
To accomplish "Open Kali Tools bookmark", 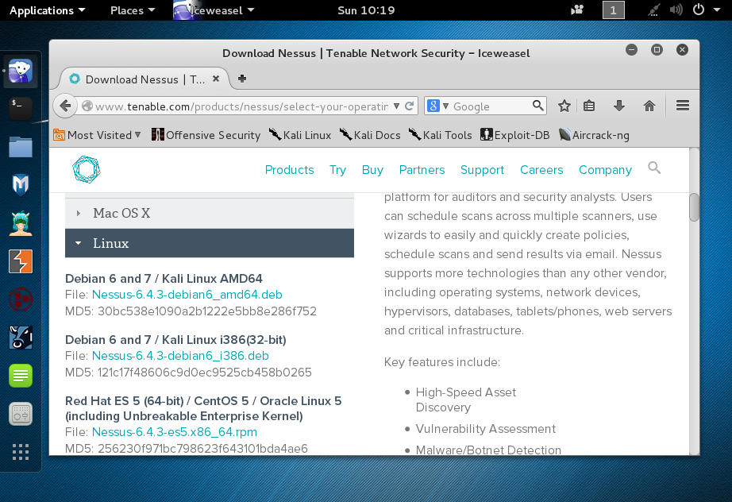I will (440, 135).
